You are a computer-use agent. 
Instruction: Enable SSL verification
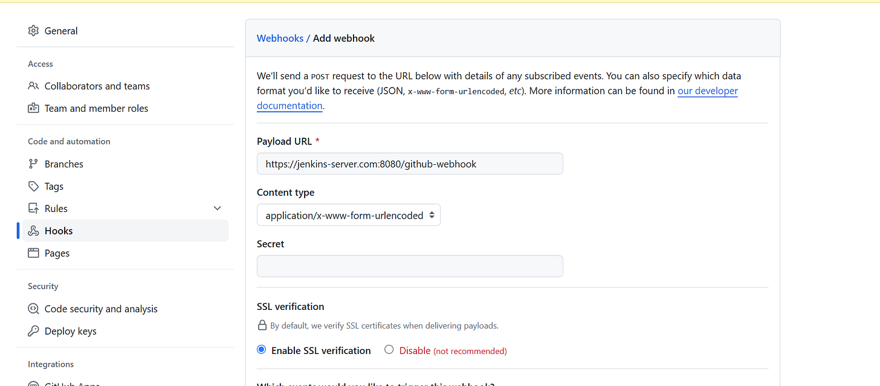pos(261,349)
